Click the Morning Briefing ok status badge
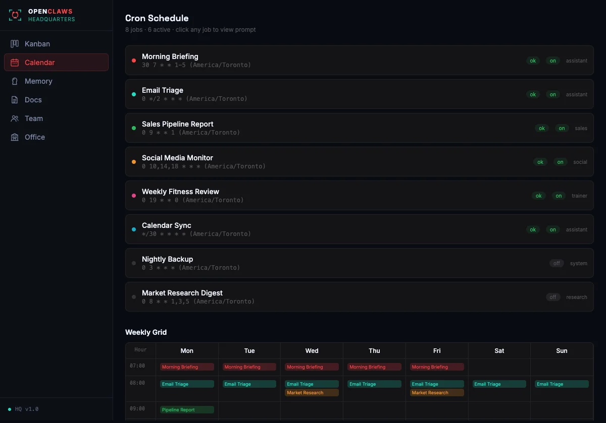This screenshot has width=606, height=423. pyautogui.click(x=533, y=61)
